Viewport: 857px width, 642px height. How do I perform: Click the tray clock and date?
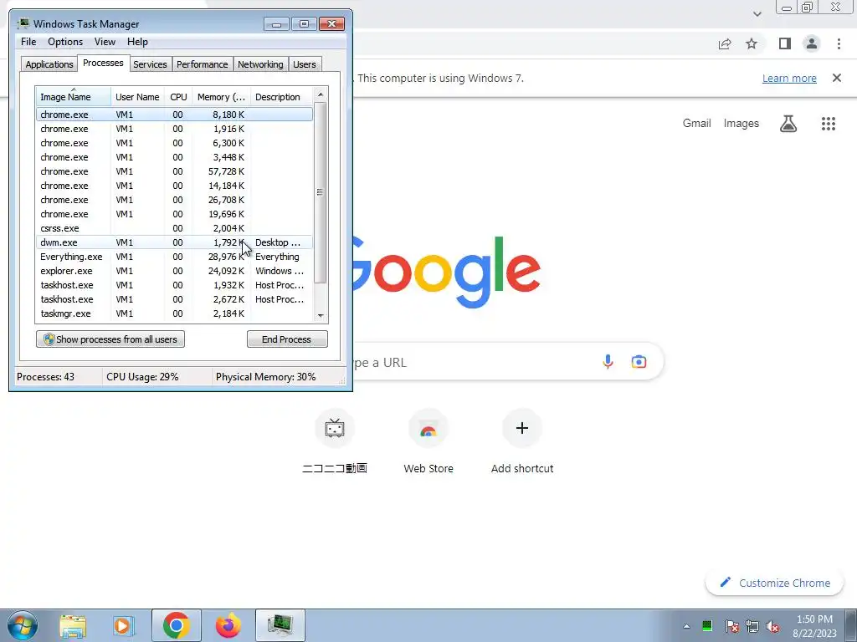(x=814, y=626)
